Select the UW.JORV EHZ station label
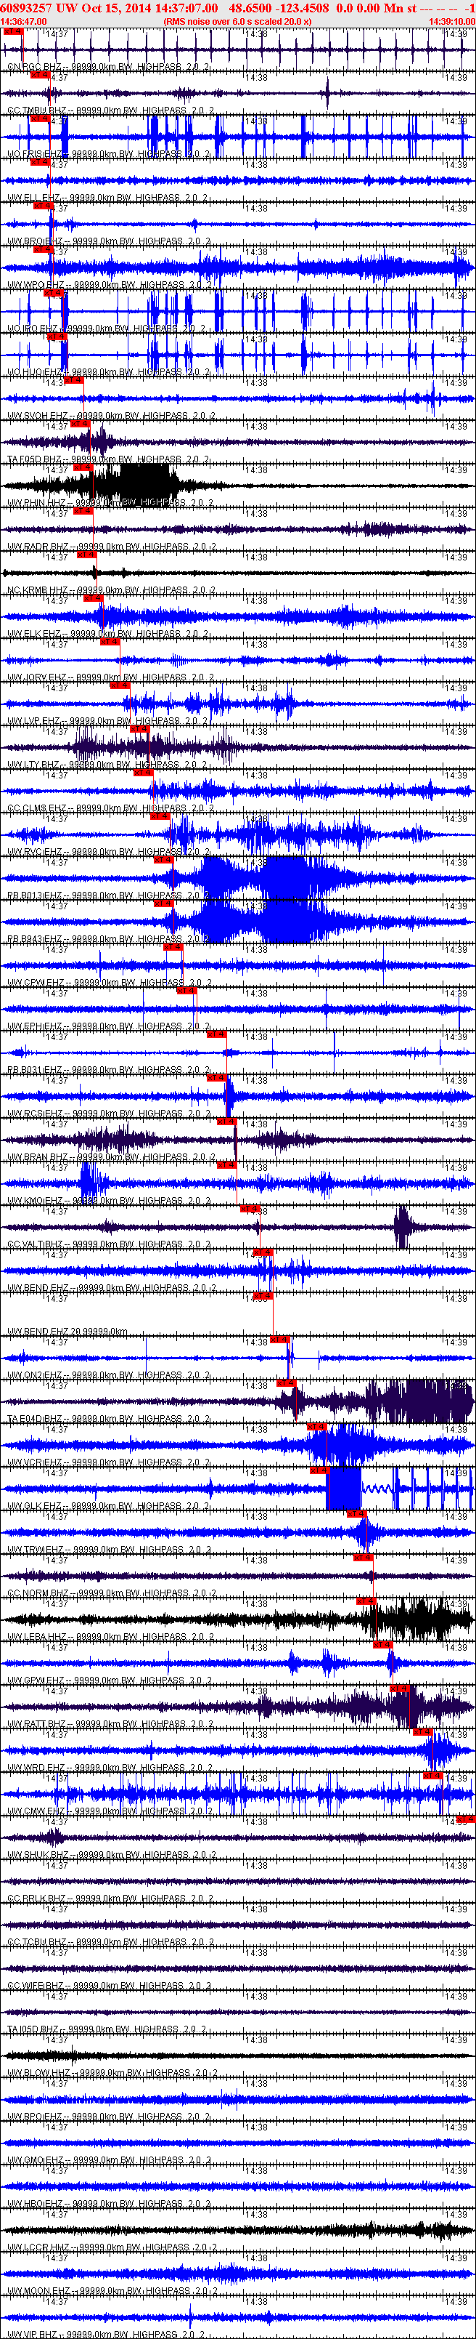The height and width of the screenshot is (2339, 476). pyautogui.click(x=110, y=677)
